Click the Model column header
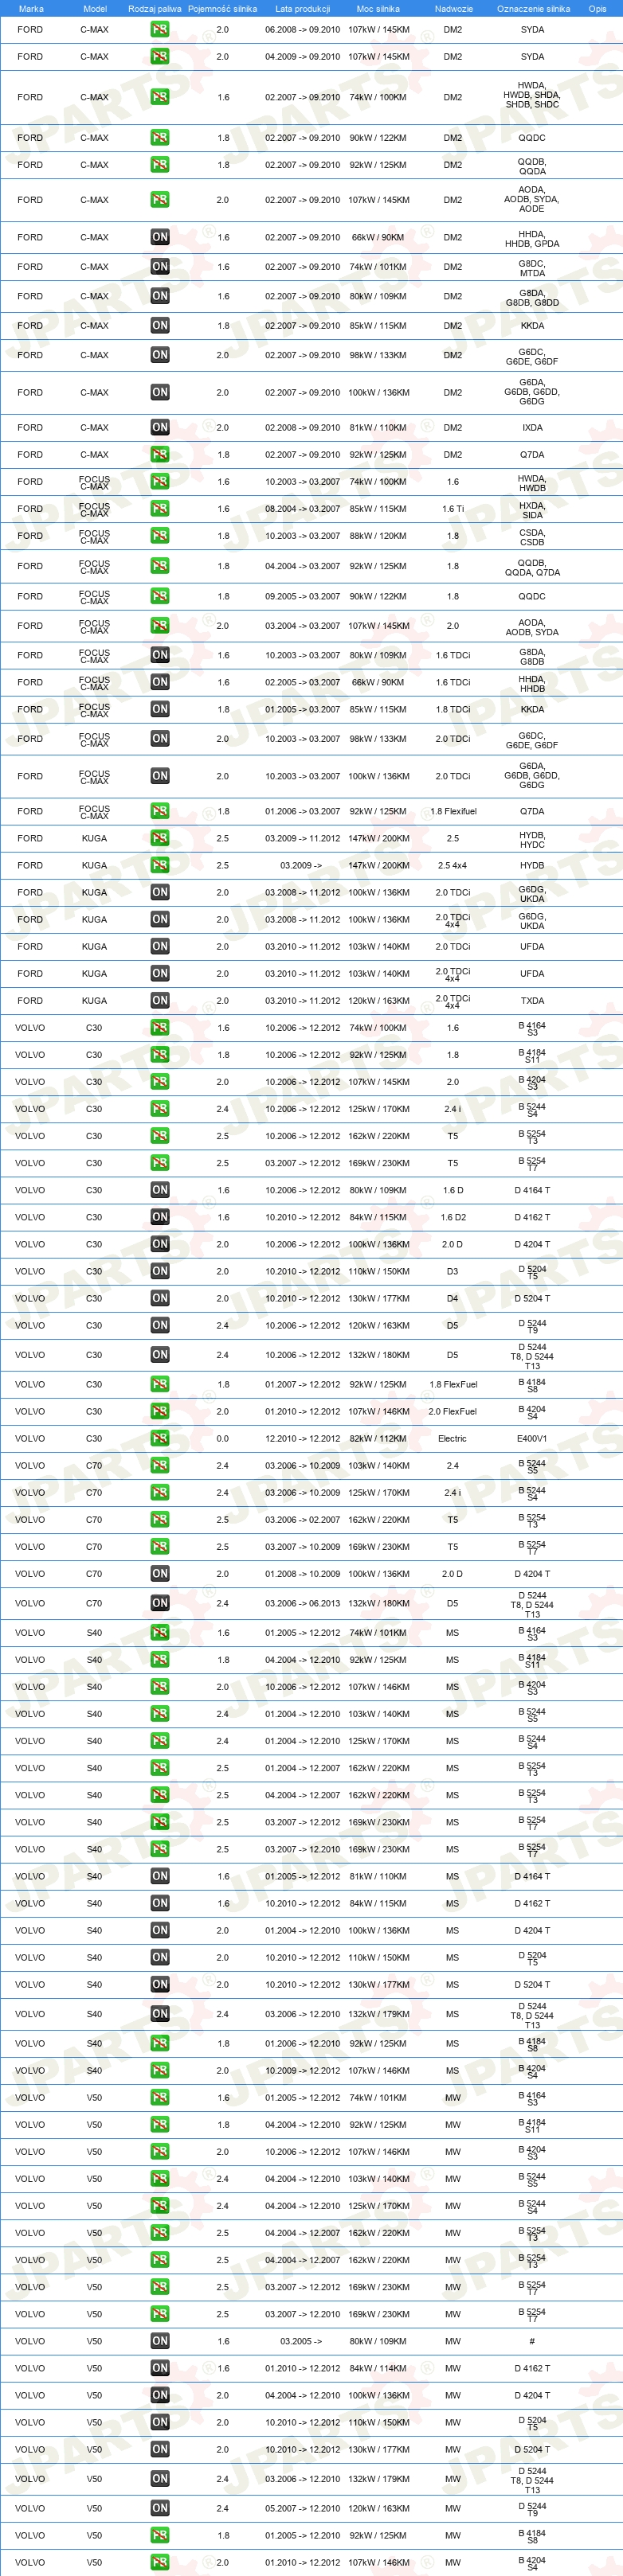This screenshot has width=623, height=2576. [x=95, y=9]
